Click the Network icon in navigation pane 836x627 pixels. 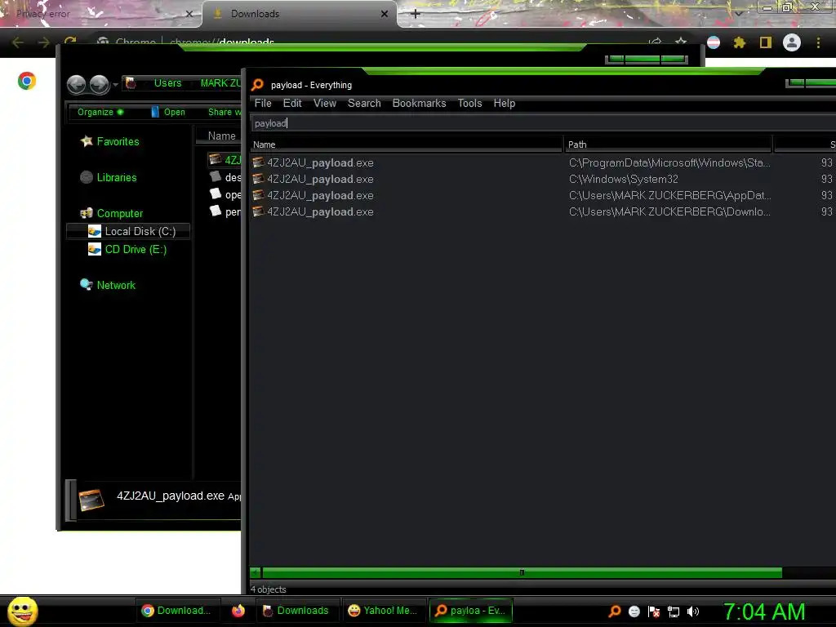pos(87,285)
